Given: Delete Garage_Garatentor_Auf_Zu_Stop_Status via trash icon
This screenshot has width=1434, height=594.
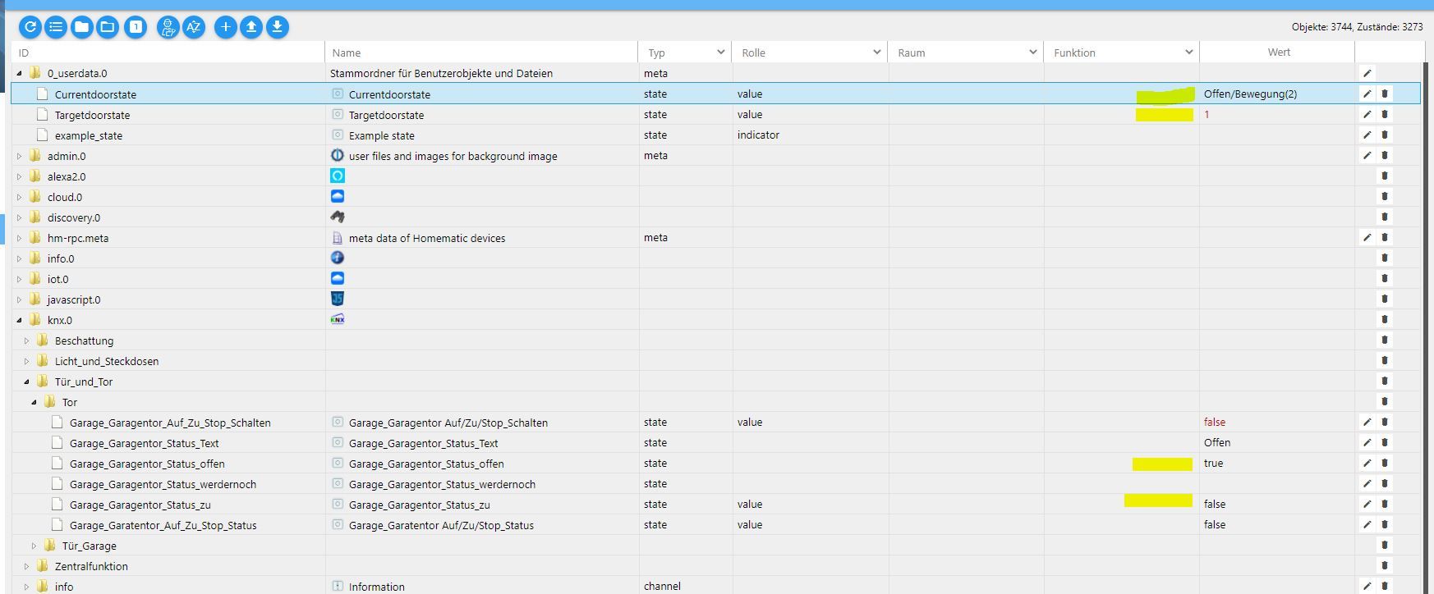Looking at the screenshot, I should 1385,524.
